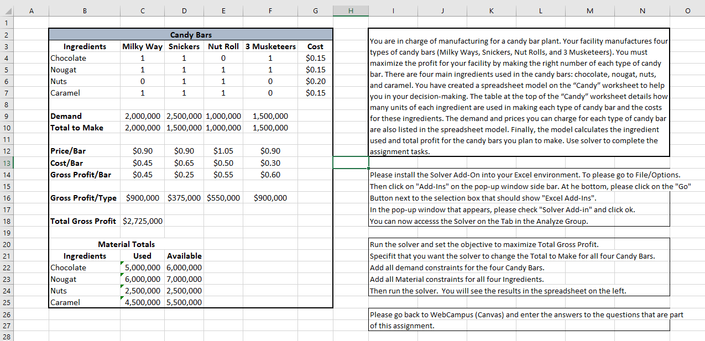Click the Nuts cost cell '$0.20'
The image size is (705, 341).
(316, 81)
